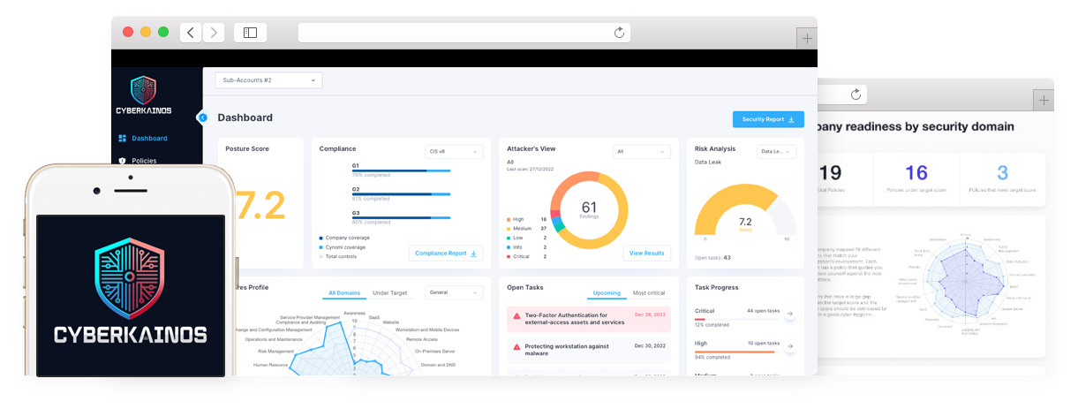Select the Upcoming tasks tab
Image resolution: width=1078 pixels, height=409 pixels.
pyautogui.click(x=607, y=292)
